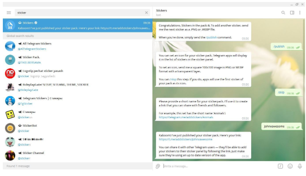Screen dimensions: 306x176
Task: Open the emoji and sticker picker
Action: click(290, 166)
